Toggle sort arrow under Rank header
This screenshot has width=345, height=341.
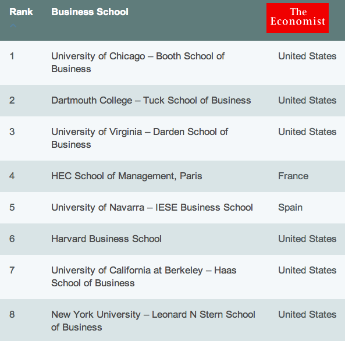click(x=13, y=26)
